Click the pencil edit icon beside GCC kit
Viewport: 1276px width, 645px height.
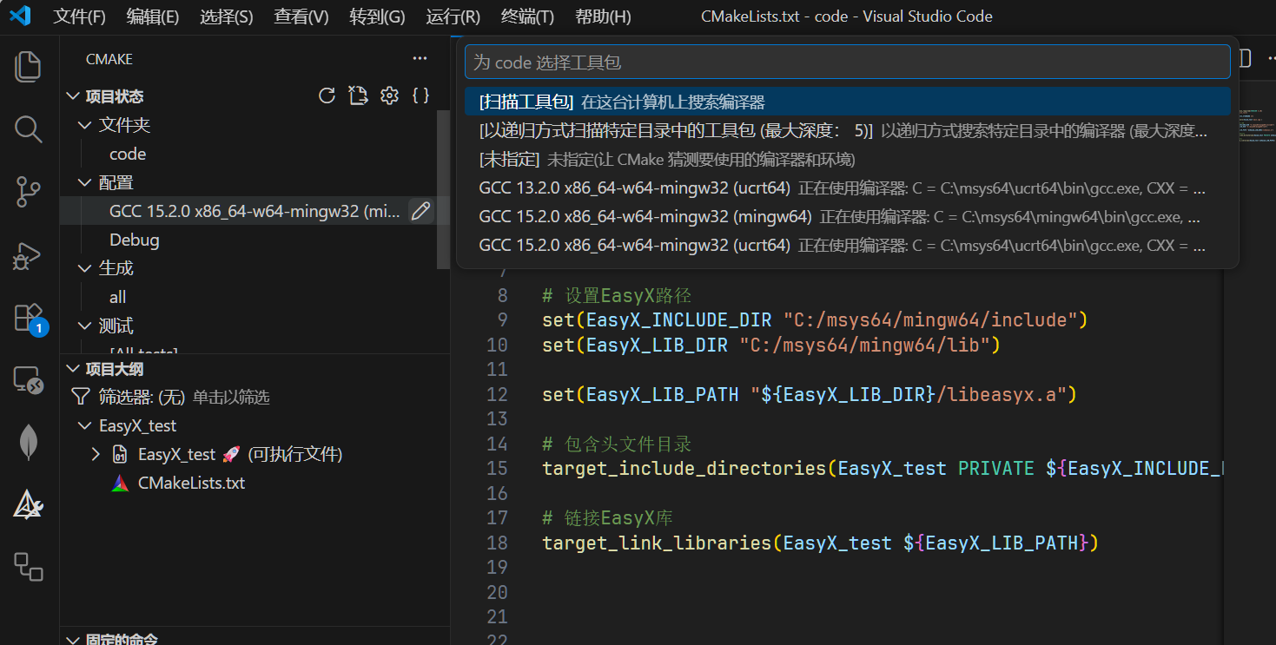coord(421,211)
